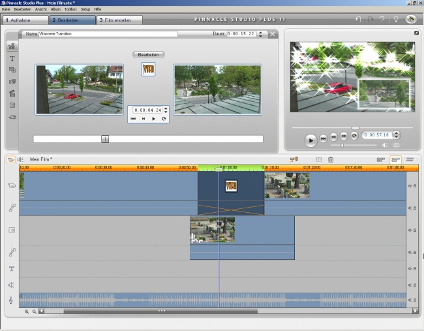Screen dimensions: 424x331
Task: Switch to the Film erstellen tab
Action: [x=119, y=20]
